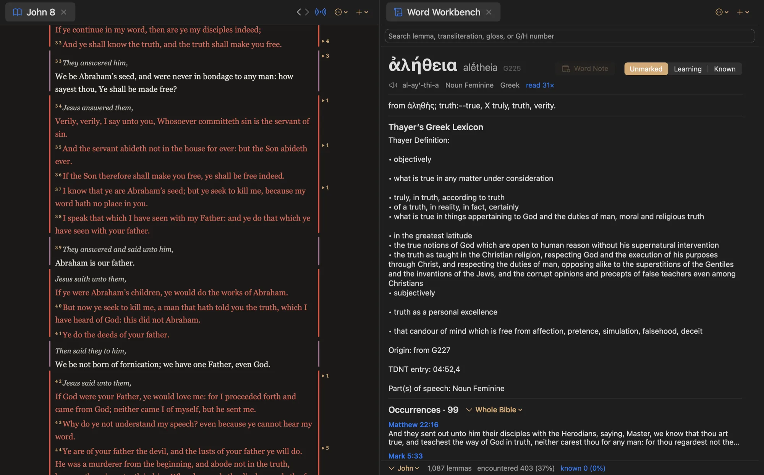
Task: Click the 'TDNT entry: 04:52,4' line
Action: coord(424,369)
